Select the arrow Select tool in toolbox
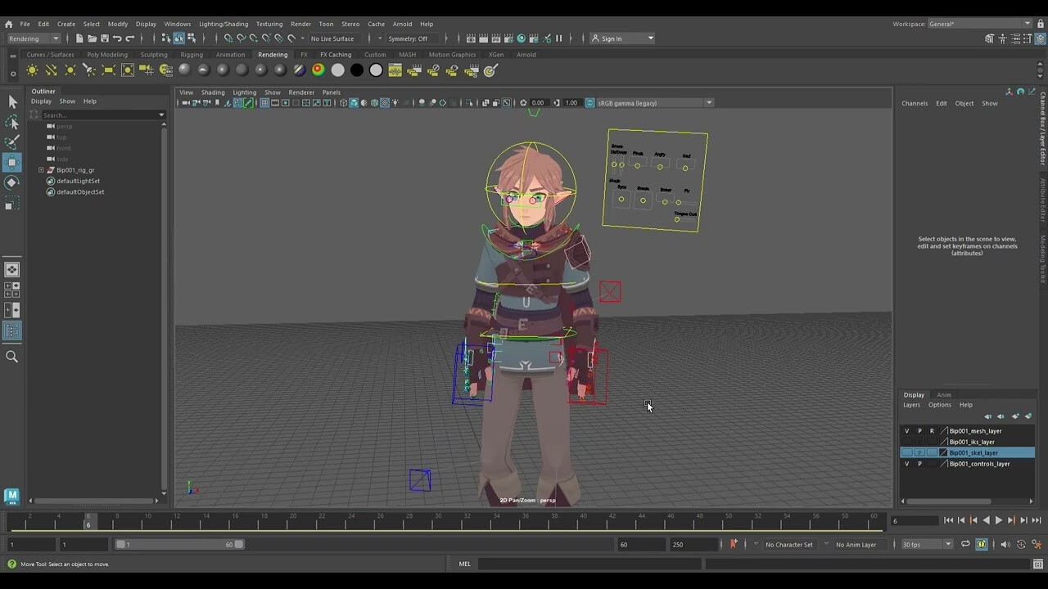 click(x=12, y=101)
